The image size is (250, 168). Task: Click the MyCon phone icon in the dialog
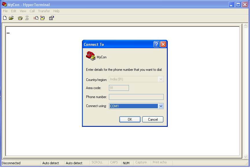(90, 56)
